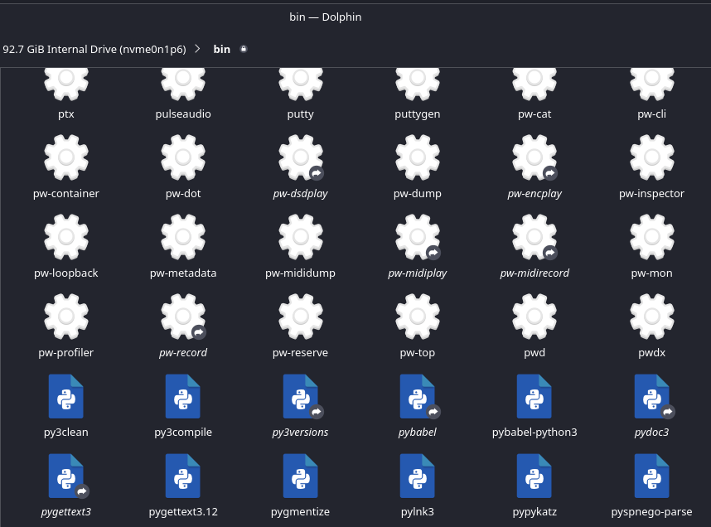Click the pybabel Python script icon
The height and width of the screenshot is (527, 711).
(x=417, y=396)
